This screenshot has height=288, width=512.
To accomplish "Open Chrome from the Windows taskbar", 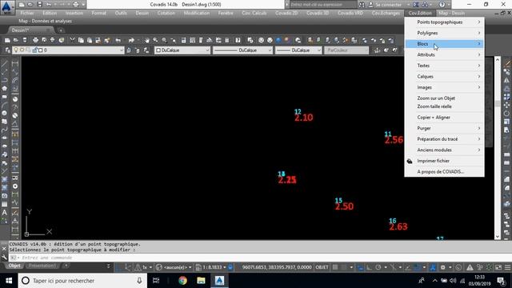I will [x=182, y=281].
